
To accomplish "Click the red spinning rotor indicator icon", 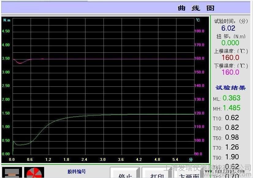I will (34, 172).
